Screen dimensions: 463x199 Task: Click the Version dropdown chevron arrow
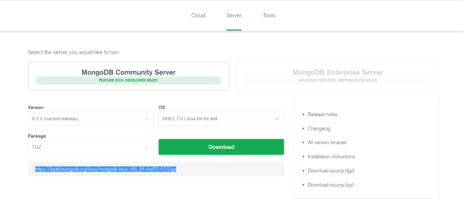pyautogui.click(x=147, y=119)
